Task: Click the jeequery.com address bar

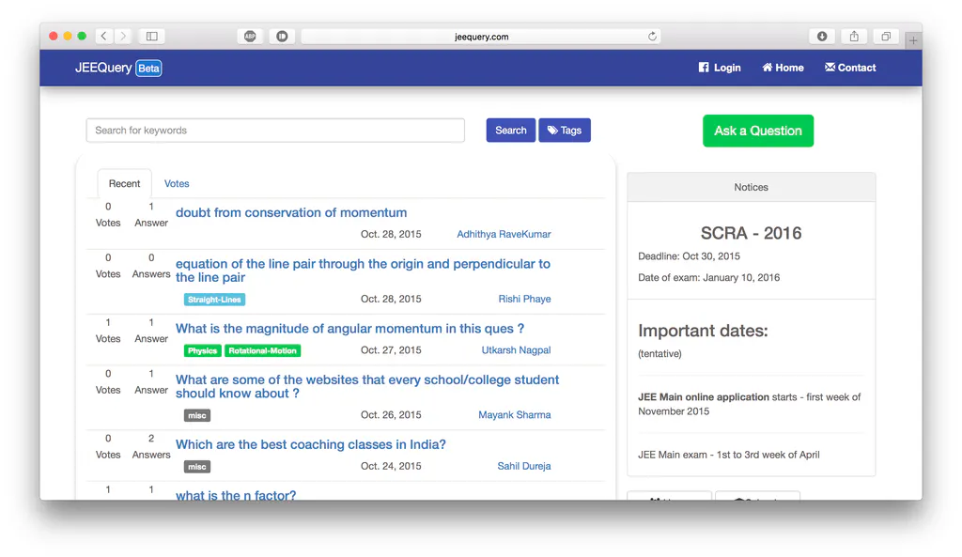Action: pos(481,37)
